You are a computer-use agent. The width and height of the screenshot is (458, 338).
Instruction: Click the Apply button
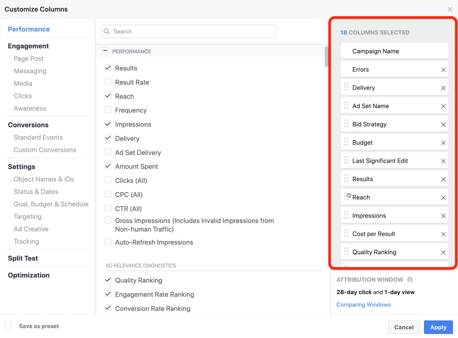tap(438, 327)
